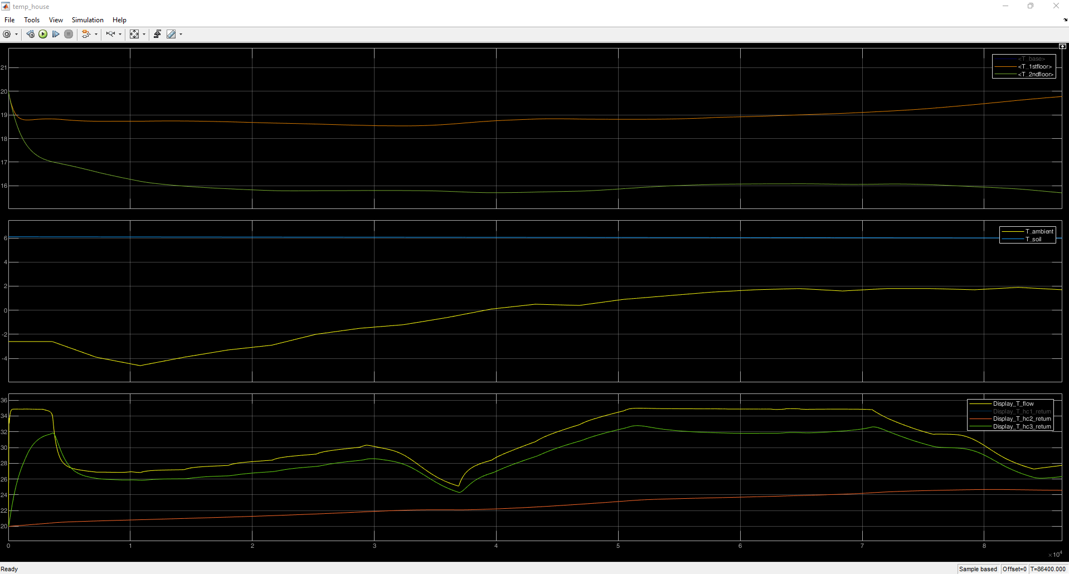Open the Triggers tool
The width and height of the screenshot is (1069, 574).
(x=158, y=34)
